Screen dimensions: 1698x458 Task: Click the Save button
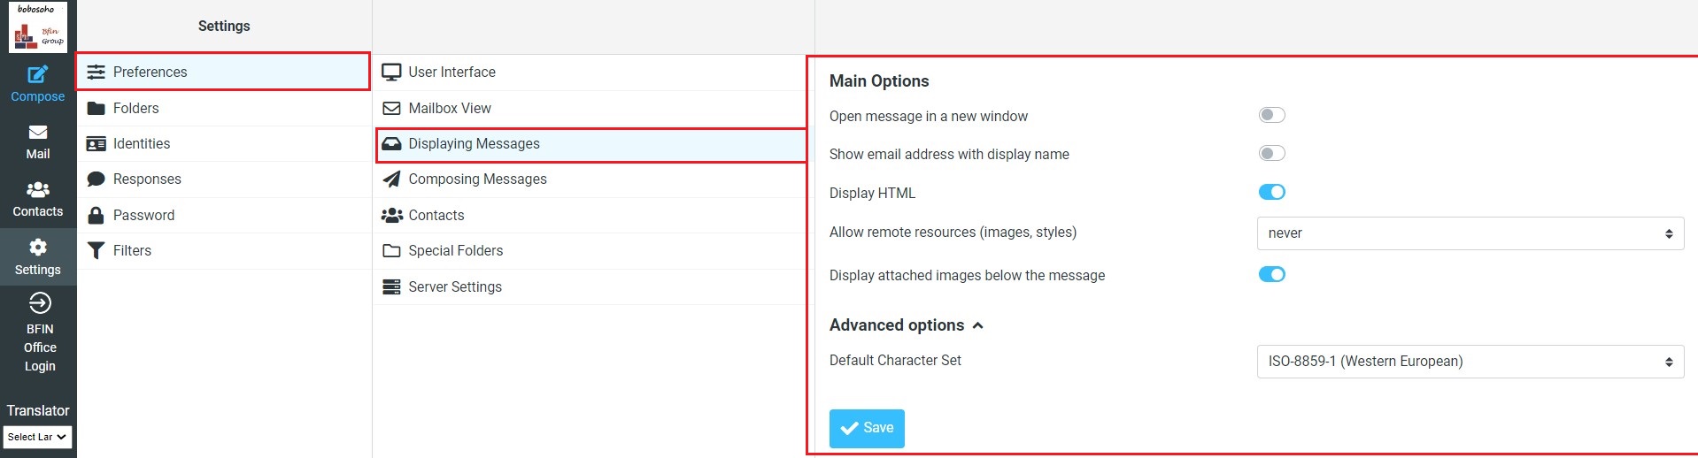coord(867,428)
